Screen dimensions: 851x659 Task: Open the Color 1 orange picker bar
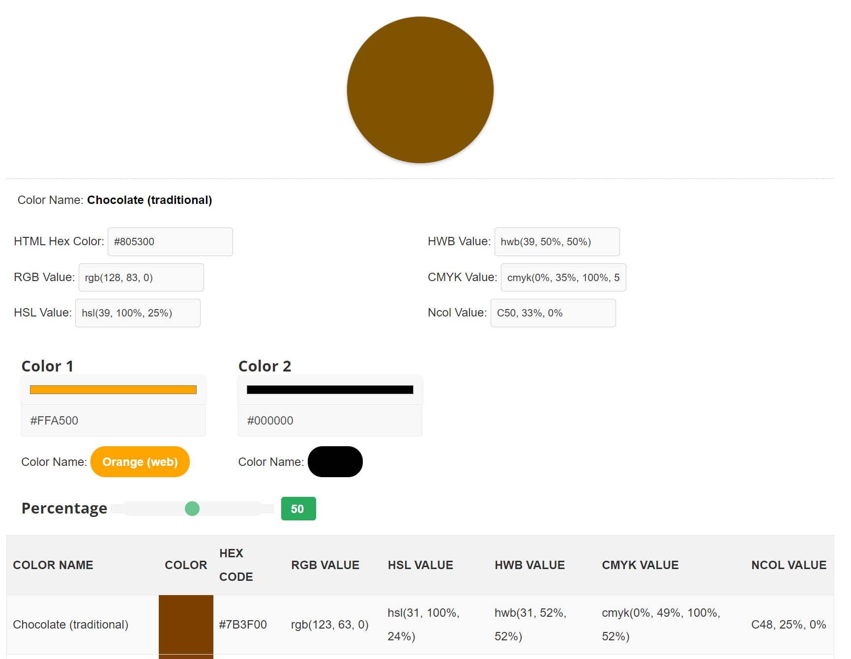[x=113, y=390]
